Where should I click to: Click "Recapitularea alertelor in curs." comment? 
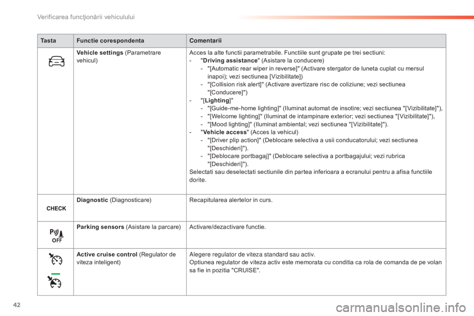coord(231,200)
